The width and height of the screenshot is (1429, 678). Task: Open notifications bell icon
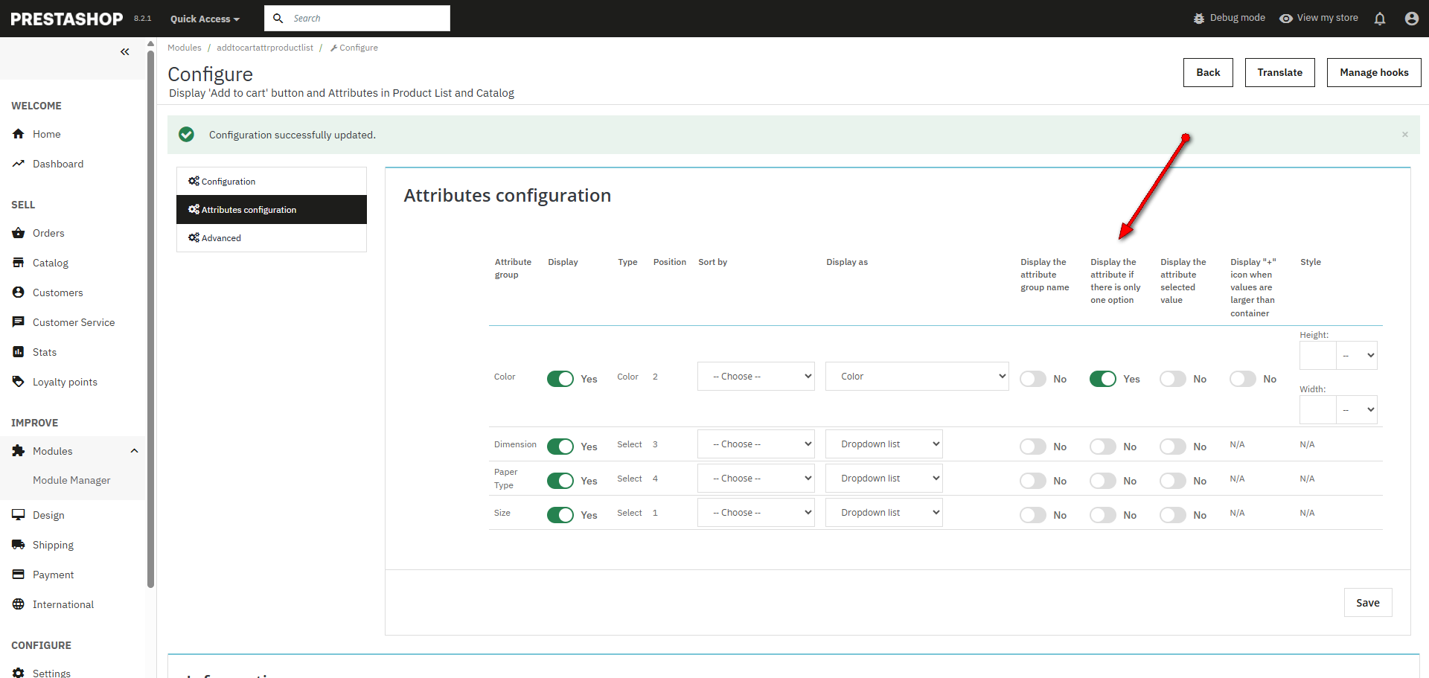1379,19
